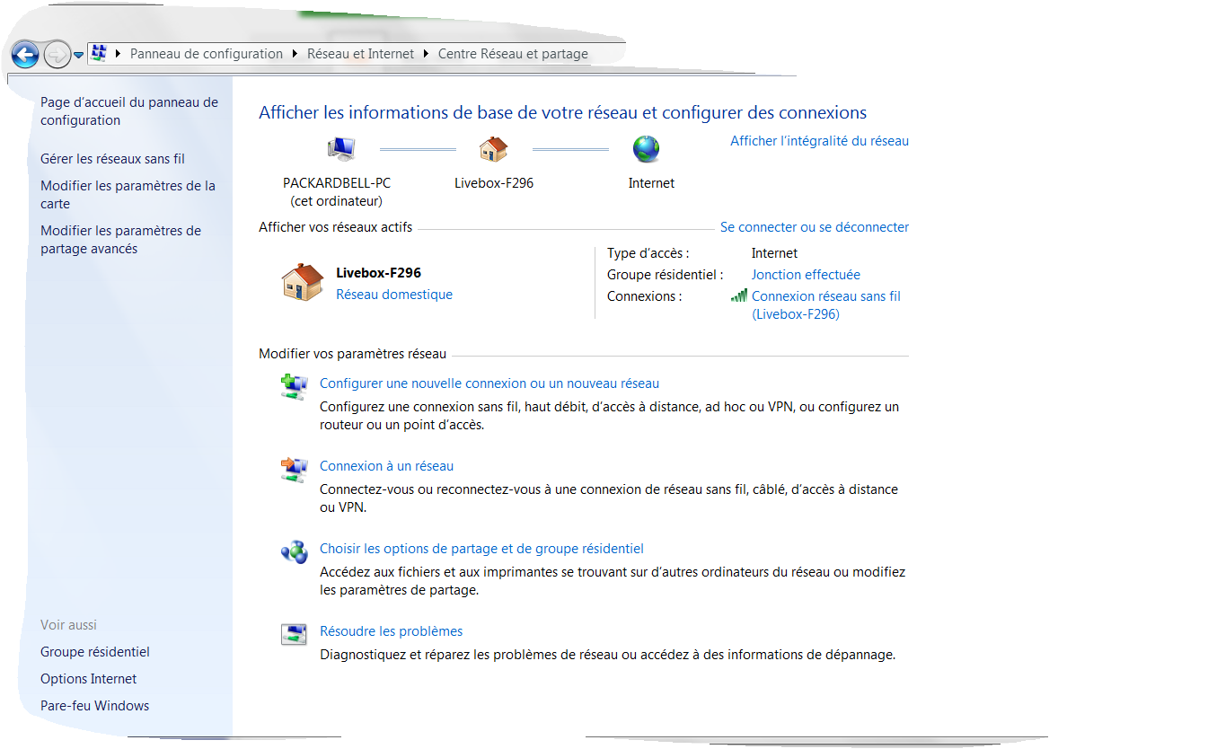The height and width of the screenshot is (749, 1208).
Task: Open Gérer les réseaux sans fil
Action: click(x=112, y=159)
